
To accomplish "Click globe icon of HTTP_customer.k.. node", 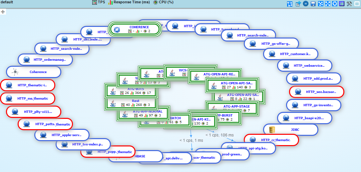I will [x=272, y=54].
